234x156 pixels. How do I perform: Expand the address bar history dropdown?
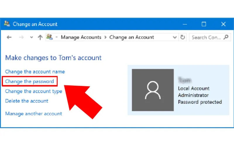(175, 37)
